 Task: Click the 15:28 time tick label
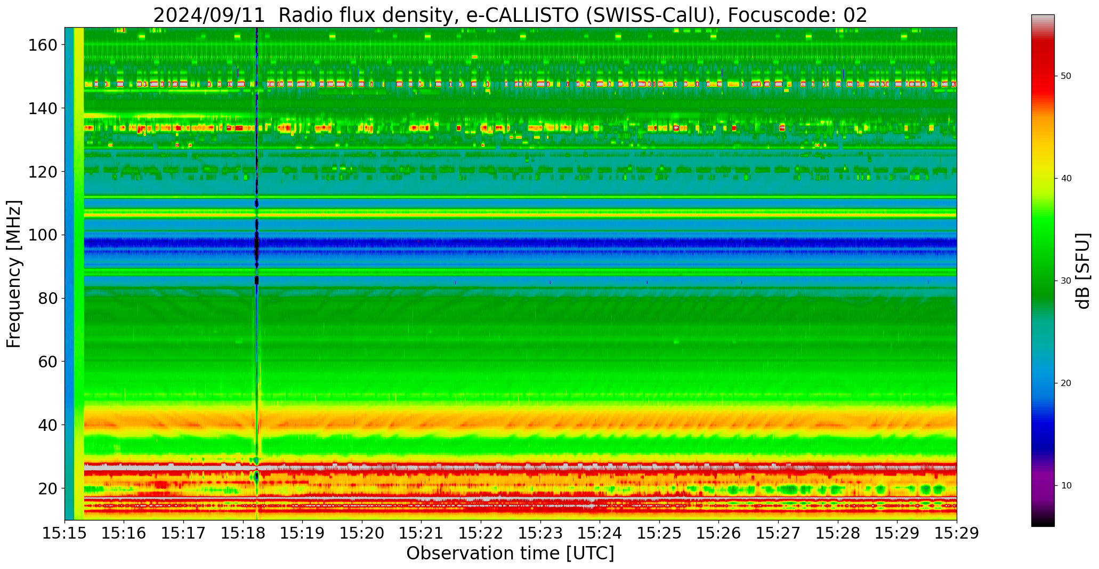(x=838, y=533)
